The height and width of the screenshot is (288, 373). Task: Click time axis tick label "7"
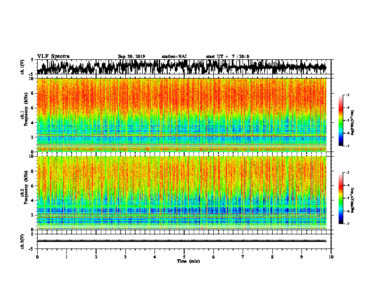click(x=243, y=257)
